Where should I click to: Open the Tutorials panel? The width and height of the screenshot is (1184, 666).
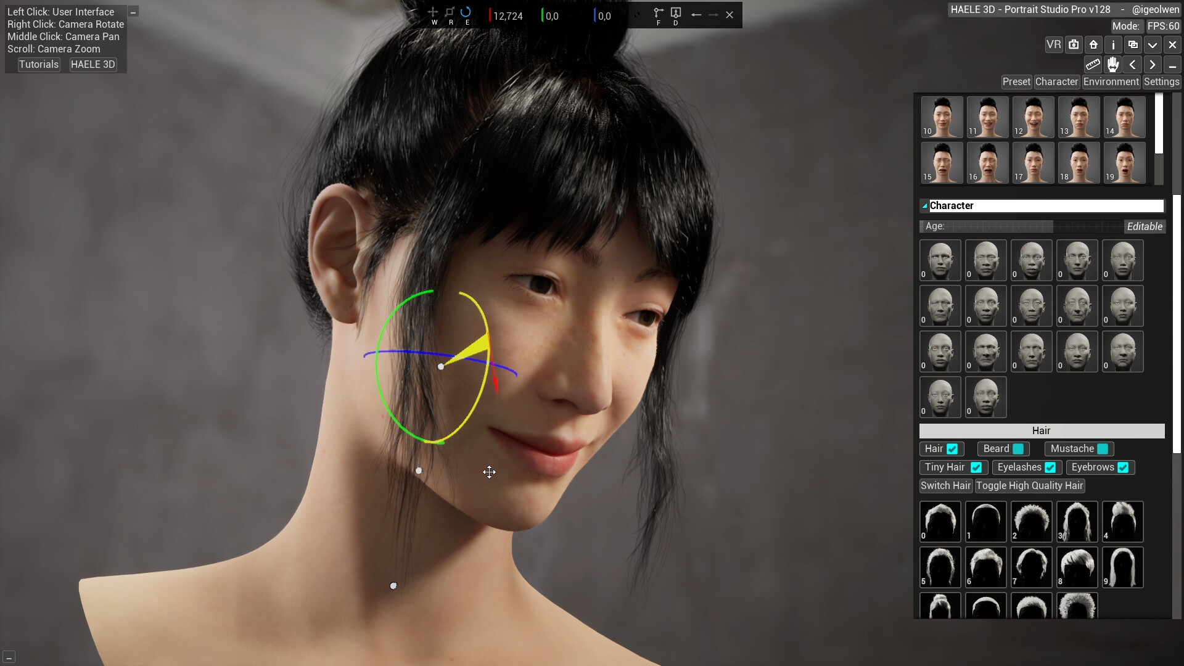pos(39,64)
